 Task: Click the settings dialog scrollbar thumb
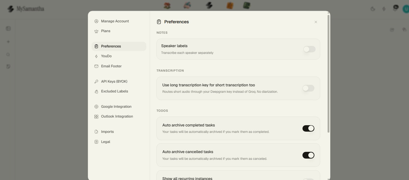click(328, 73)
